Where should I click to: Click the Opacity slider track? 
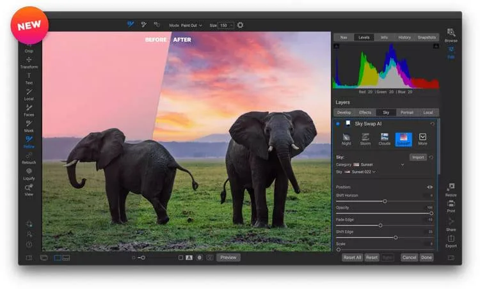pyautogui.click(x=384, y=213)
